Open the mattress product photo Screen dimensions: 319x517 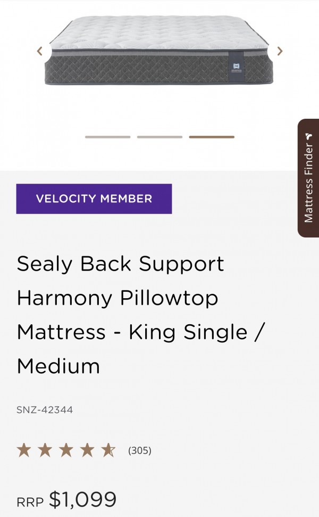coord(159,50)
